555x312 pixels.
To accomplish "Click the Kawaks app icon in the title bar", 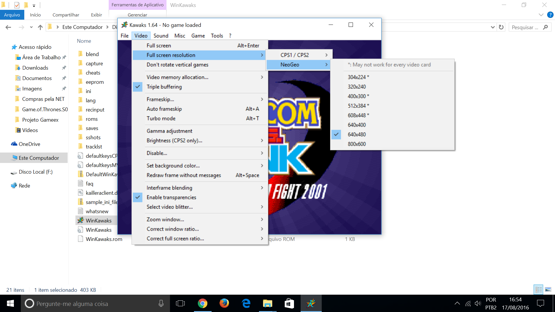I will pyautogui.click(x=125, y=25).
